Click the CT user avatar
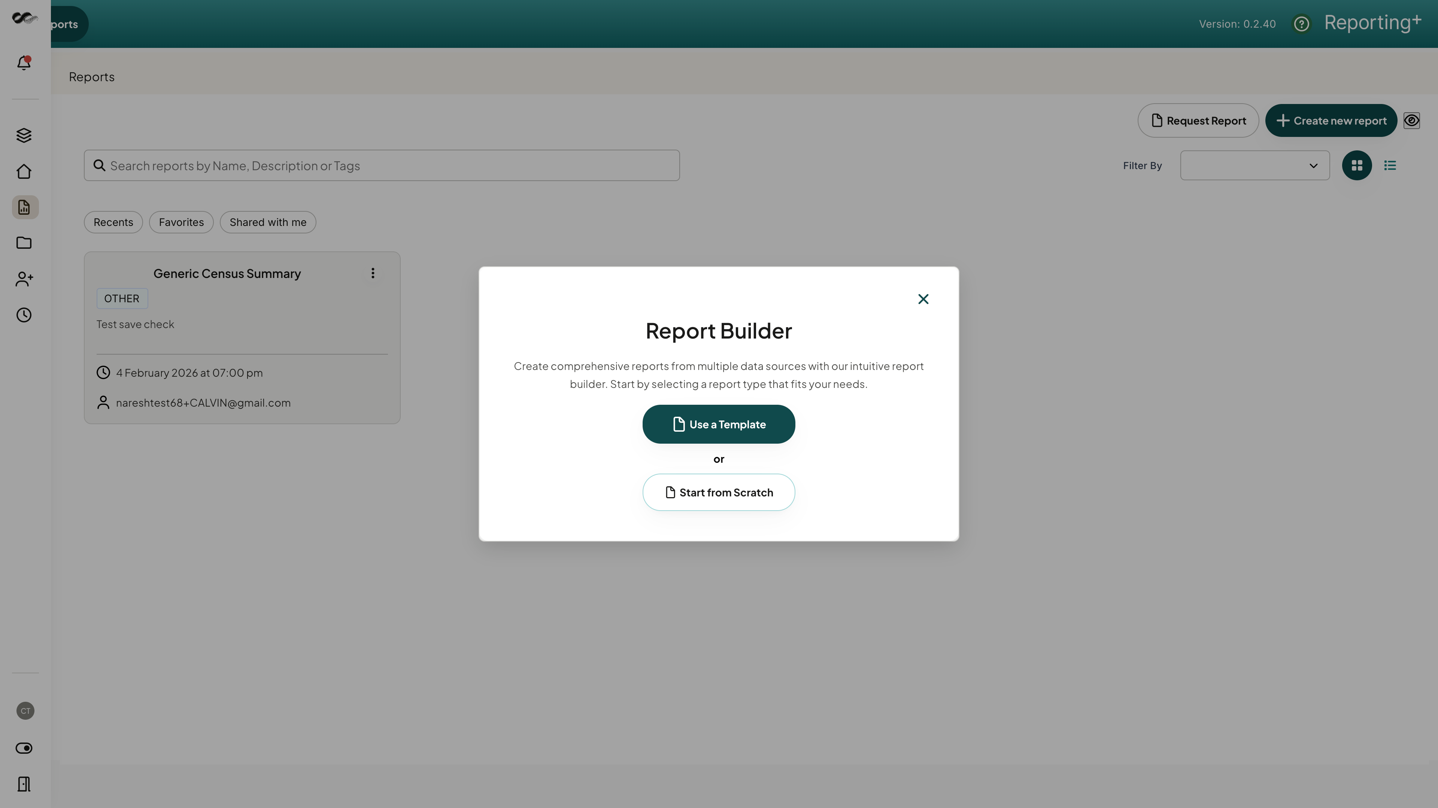 click(x=25, y=710)
